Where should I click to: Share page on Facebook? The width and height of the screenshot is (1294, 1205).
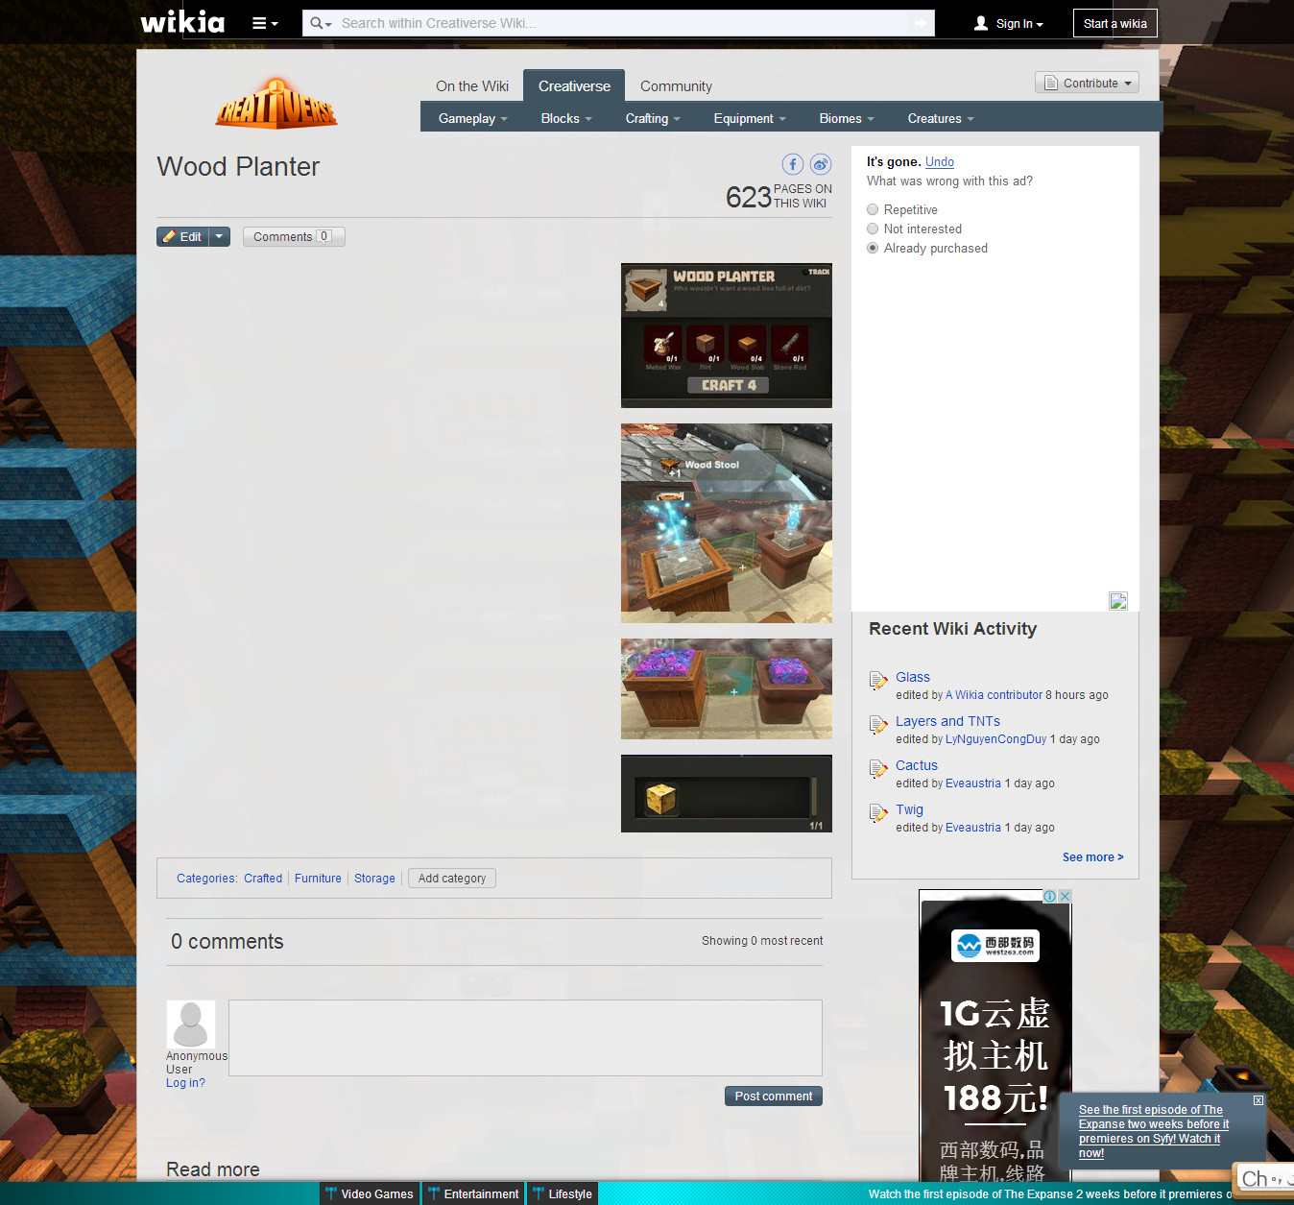click(x=793, y=164)
